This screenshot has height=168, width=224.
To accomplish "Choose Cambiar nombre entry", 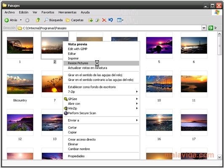I will pyautogui.click(x=101, y=149).
